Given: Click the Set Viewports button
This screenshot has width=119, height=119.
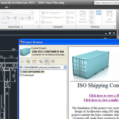Looking at the screenshot, I should click(50, 12).
